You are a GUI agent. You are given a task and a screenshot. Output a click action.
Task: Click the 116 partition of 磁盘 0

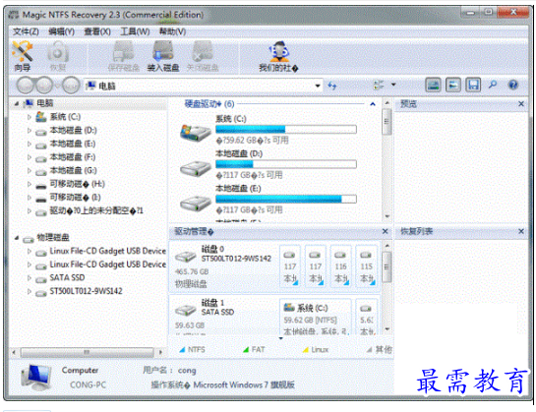coord(341,267)
